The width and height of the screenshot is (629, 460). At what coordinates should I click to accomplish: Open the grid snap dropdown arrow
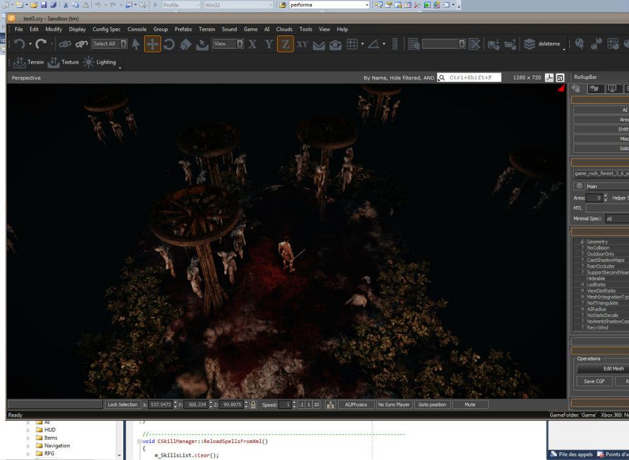click(x=362, y=44)
